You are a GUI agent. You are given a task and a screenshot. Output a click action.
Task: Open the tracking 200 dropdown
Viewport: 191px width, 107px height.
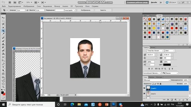(172, 58)
